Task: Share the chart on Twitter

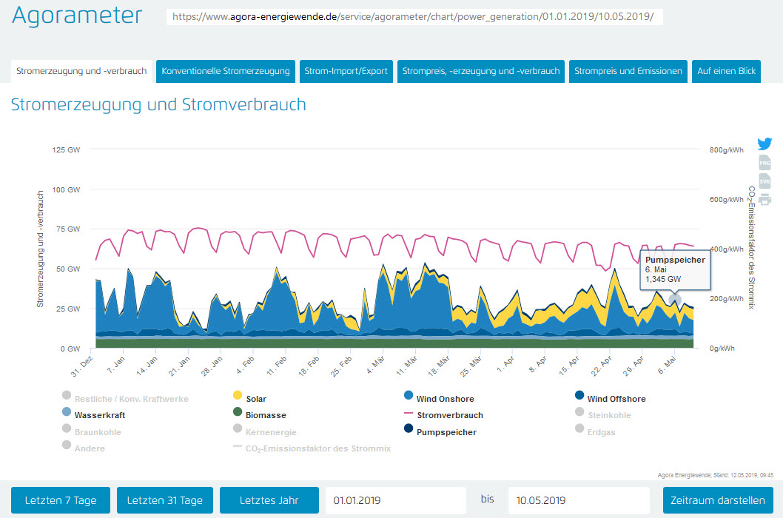Action: click(x=764, y=144)
